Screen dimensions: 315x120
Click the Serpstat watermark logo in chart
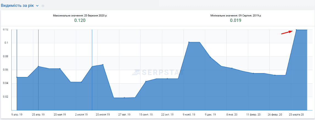158,72
